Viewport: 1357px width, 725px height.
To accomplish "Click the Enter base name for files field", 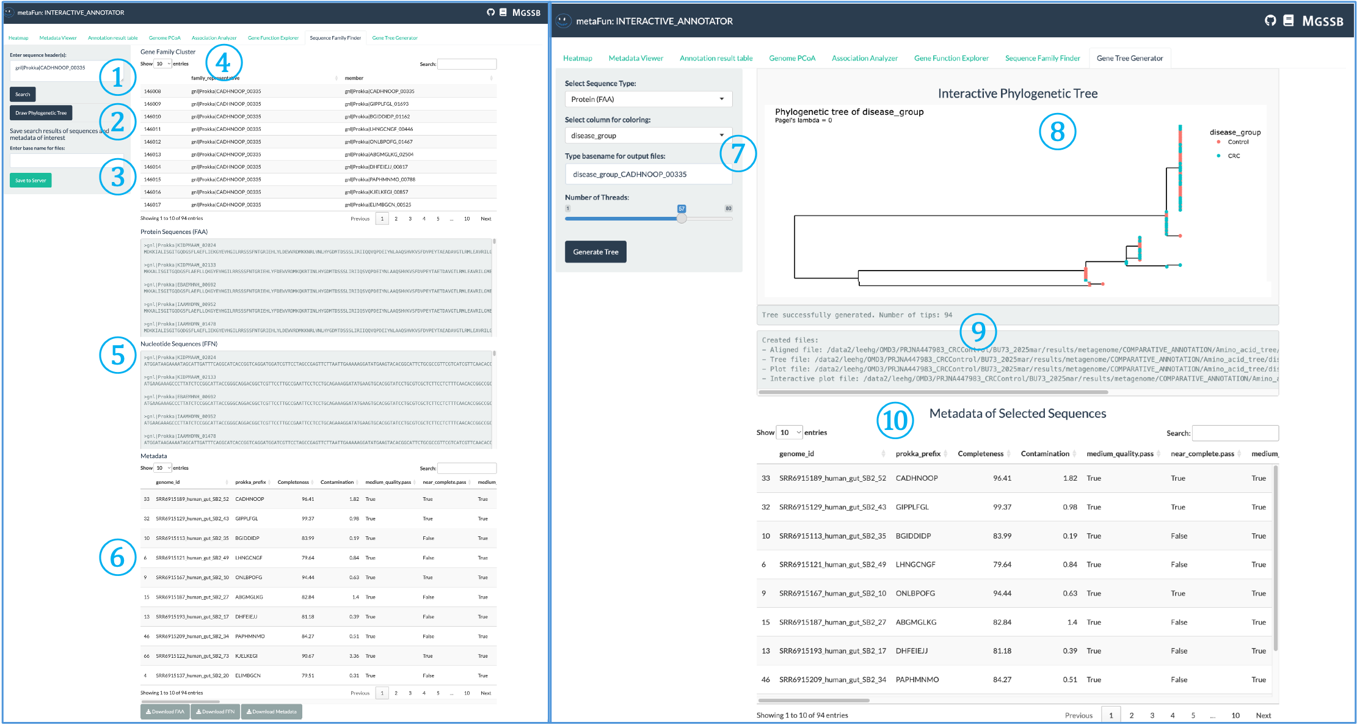I will tap(67, 160).
